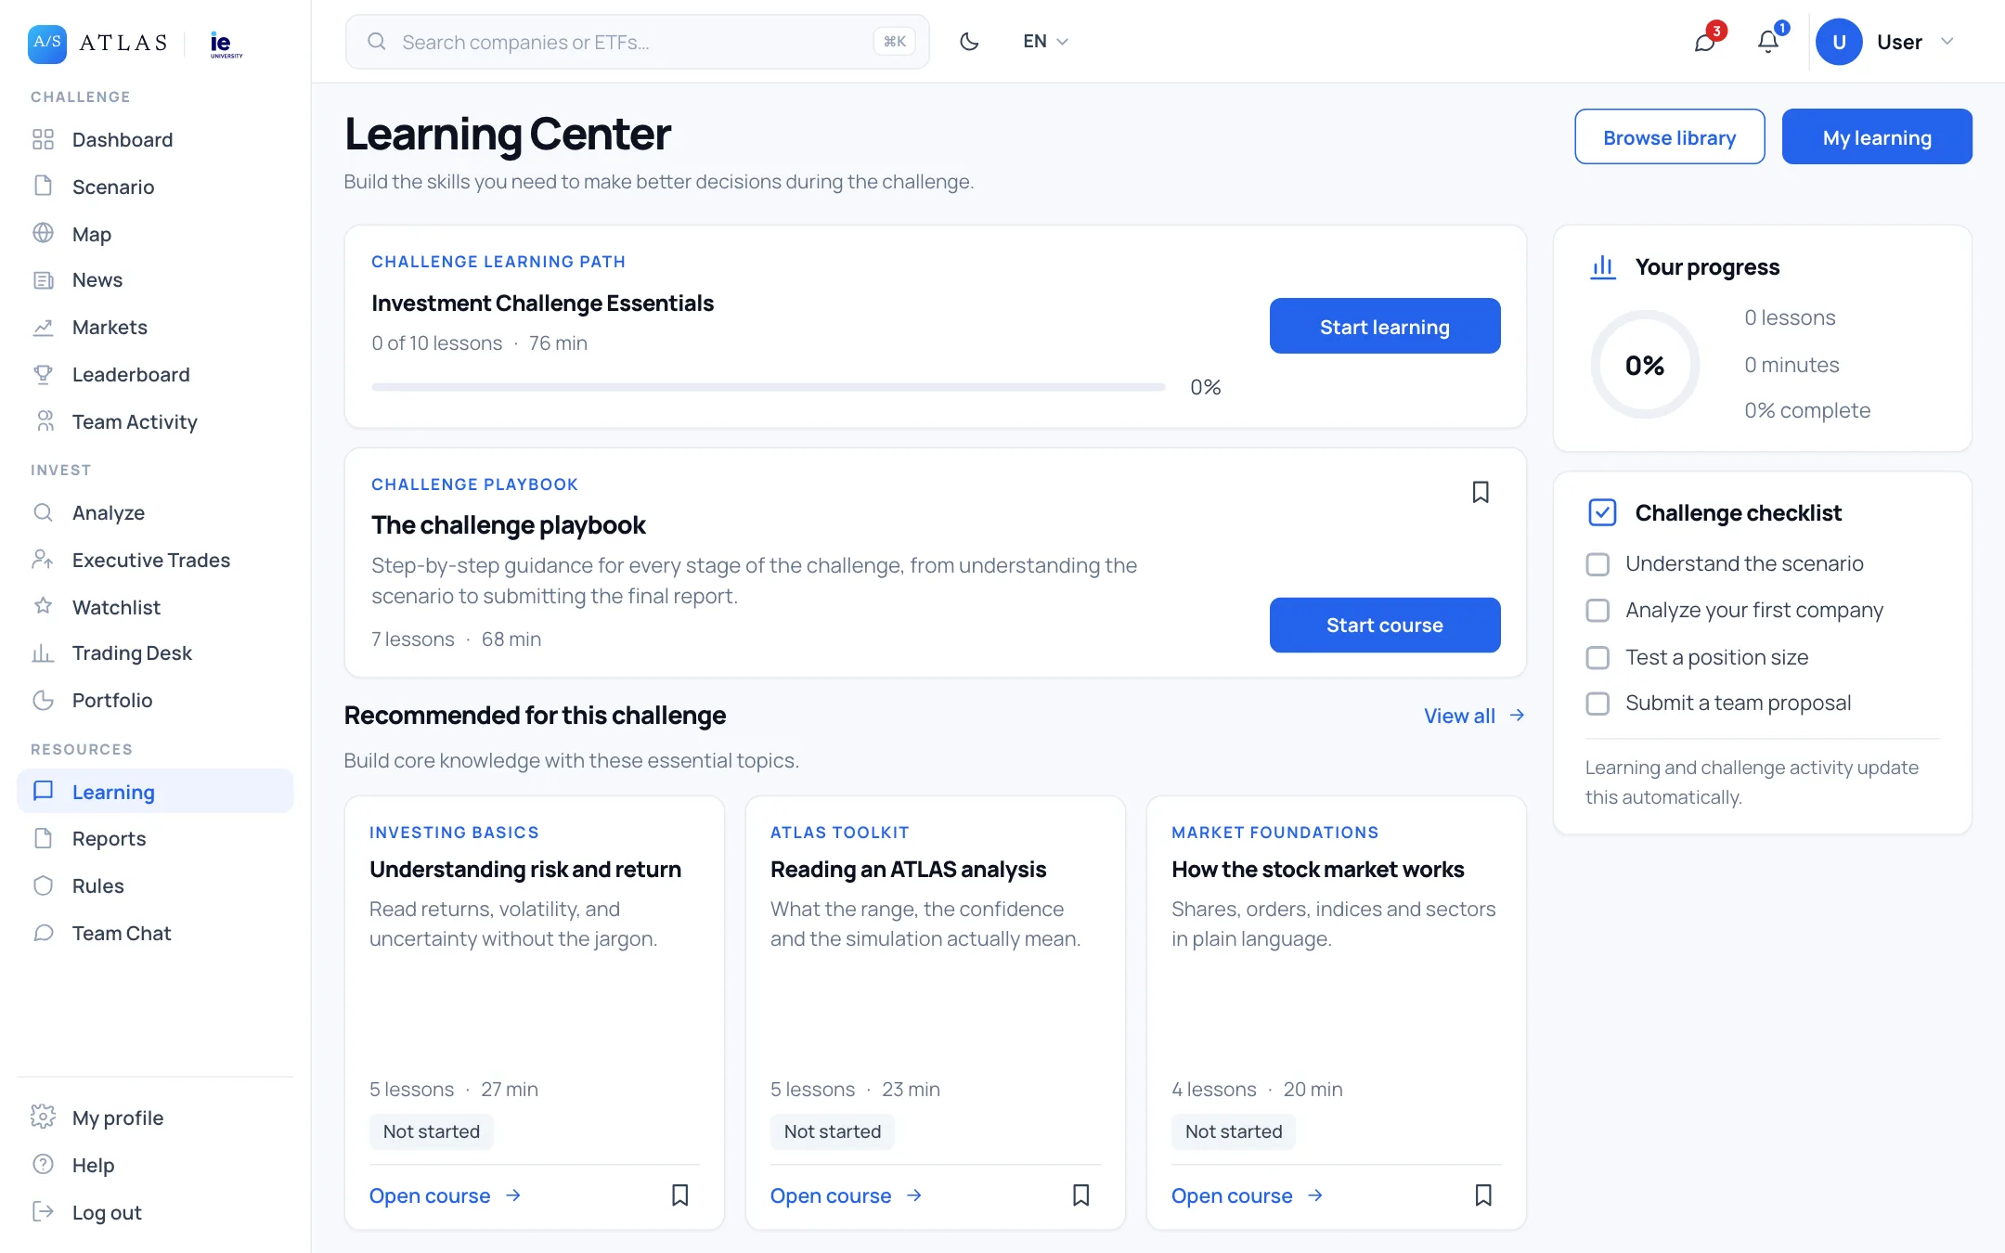2005x1253 pixels.
Task: Click the ATLAS A/S logo icon
Action: [47, 43]
